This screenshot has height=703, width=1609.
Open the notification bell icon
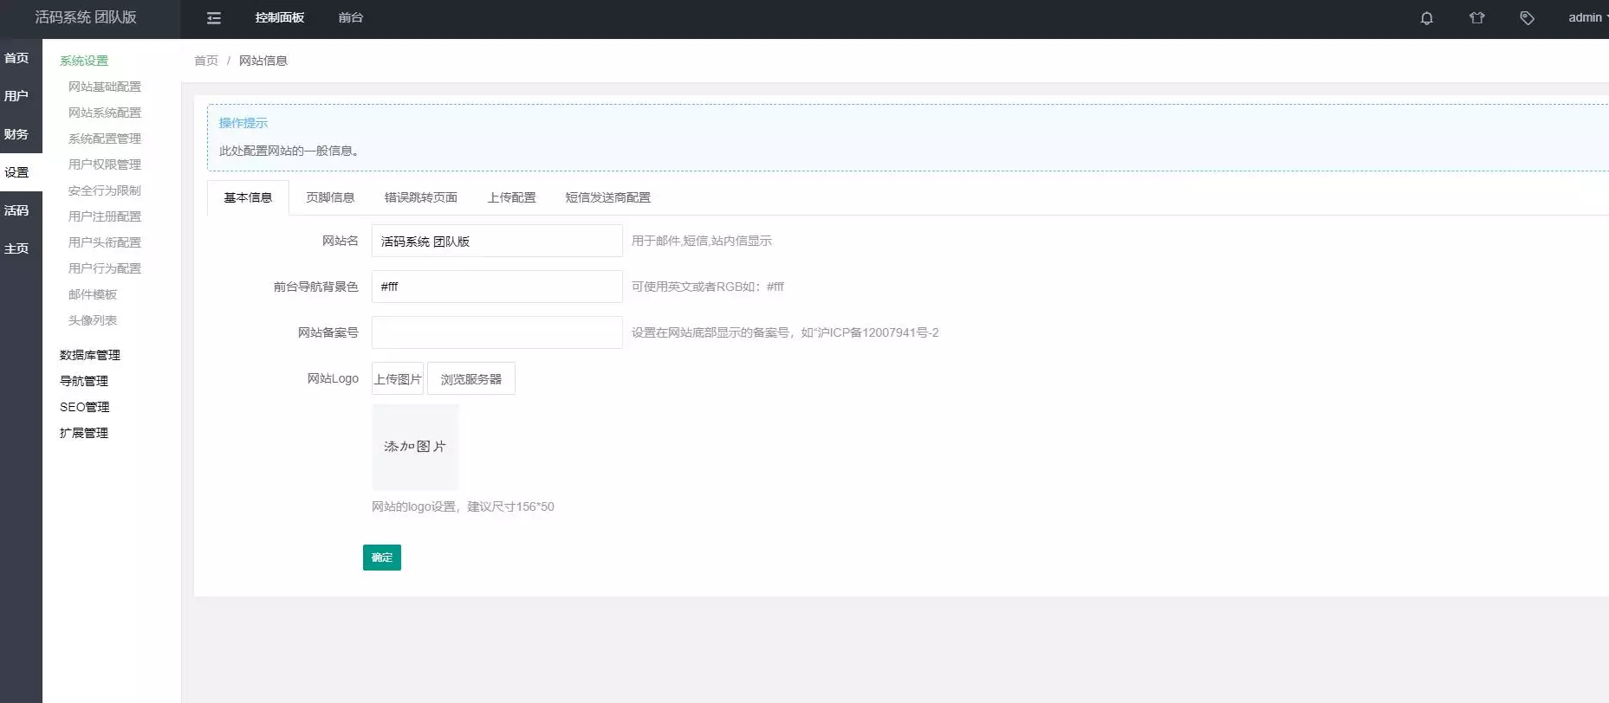1426,18
